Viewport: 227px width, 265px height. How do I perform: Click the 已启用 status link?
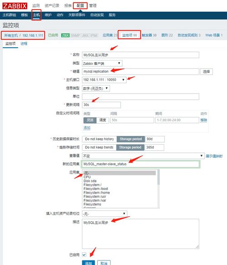coord(53,35)
